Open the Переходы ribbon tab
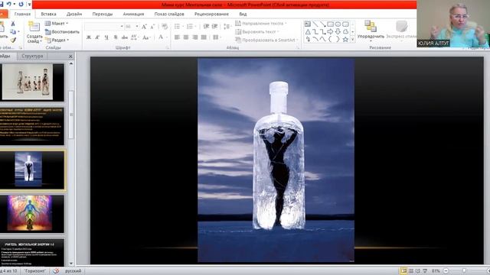490x275 pixels. pos(102,14)
